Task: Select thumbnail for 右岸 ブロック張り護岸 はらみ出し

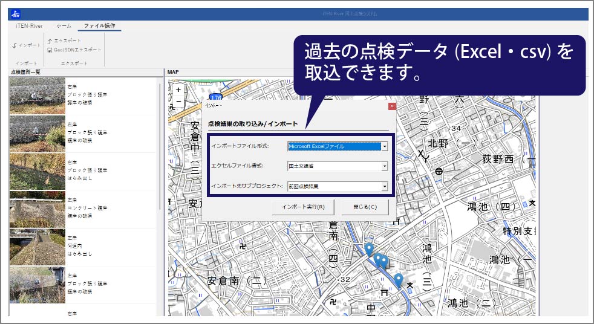Action: point(37,171)
